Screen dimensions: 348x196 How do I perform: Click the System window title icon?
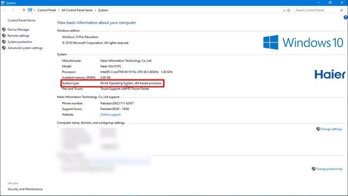pyautogui.click(x=3, y=3)
